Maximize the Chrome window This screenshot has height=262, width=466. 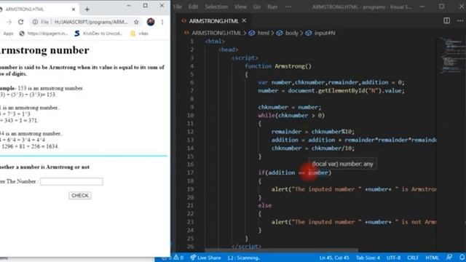point(145,6)
